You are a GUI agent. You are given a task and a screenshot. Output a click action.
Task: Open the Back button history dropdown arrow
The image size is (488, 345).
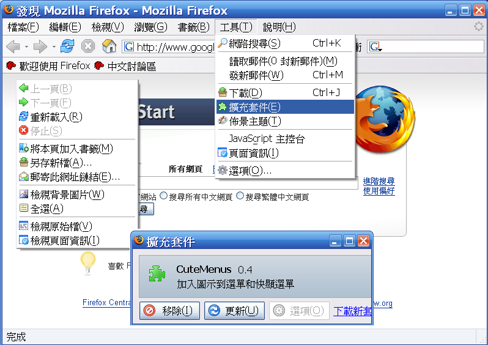click(x=26, y=47)
